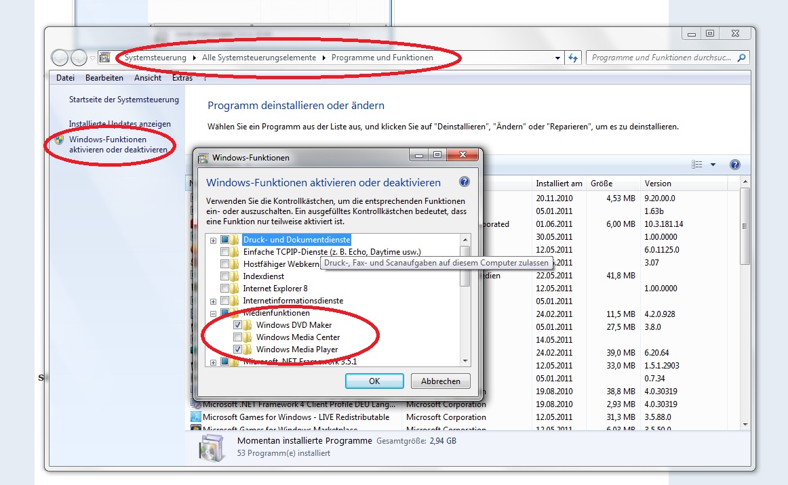Click .NET Framework 4 Client Profile icon

coord(196,404)
